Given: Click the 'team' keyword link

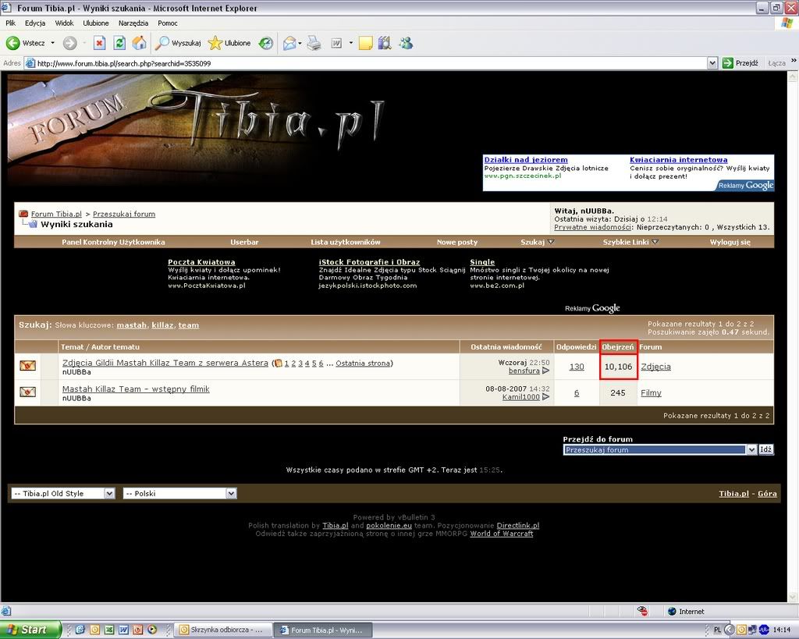Looking at the screenshot, I should click(x=189, y=325).
